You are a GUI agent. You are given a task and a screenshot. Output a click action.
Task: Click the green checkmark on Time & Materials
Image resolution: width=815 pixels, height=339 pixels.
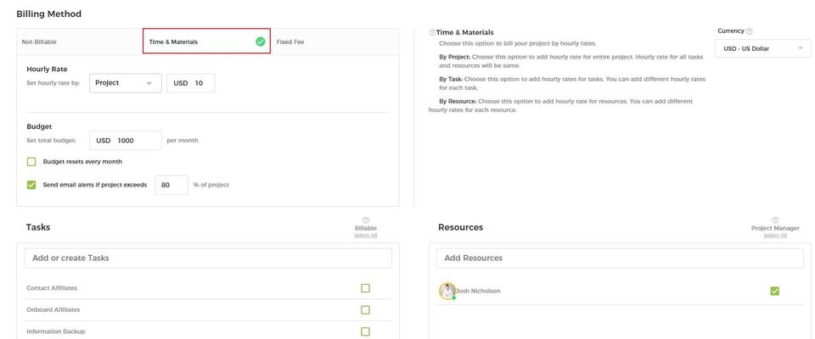260,41
